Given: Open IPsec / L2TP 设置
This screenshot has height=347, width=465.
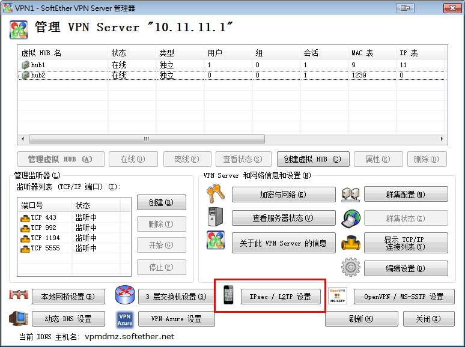Looking at the screenshot, I should pyautogui.click(x=281, y=297).
